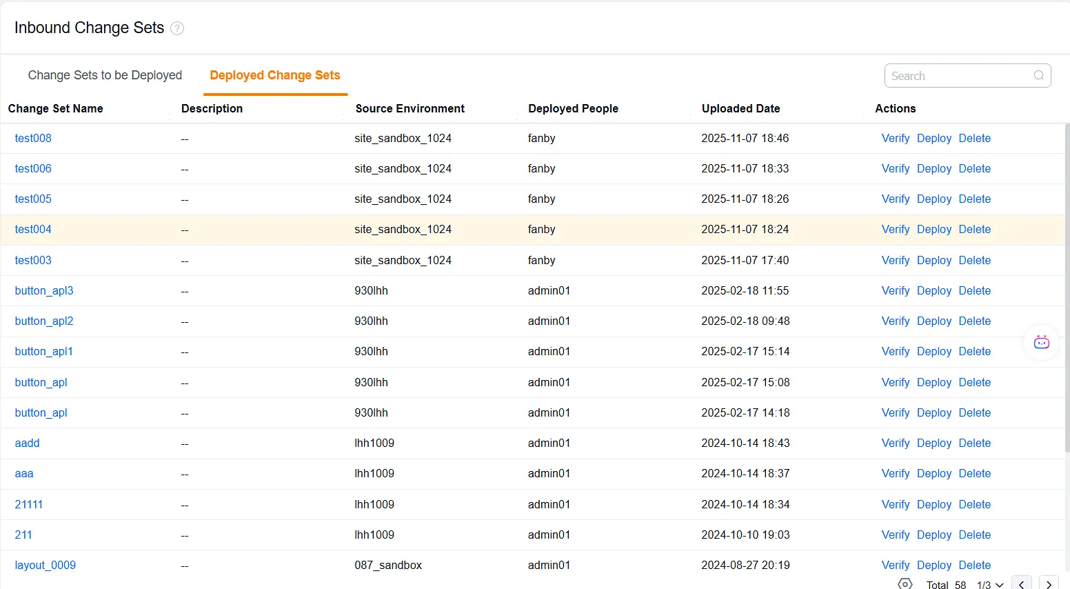1070x589 pixels.
Task: Open the test003 change set link
Action: [33, 260]
